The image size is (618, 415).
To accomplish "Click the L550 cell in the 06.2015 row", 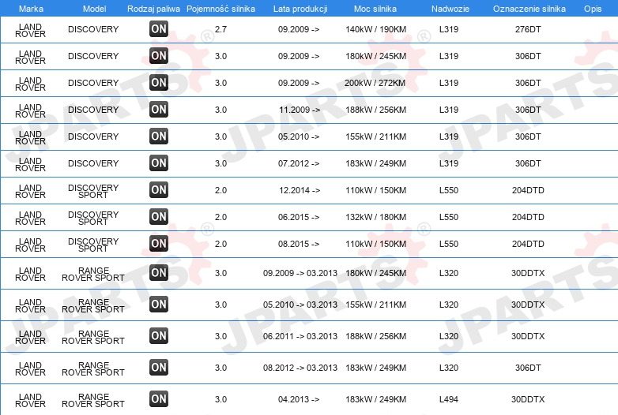I will [449, 217].
